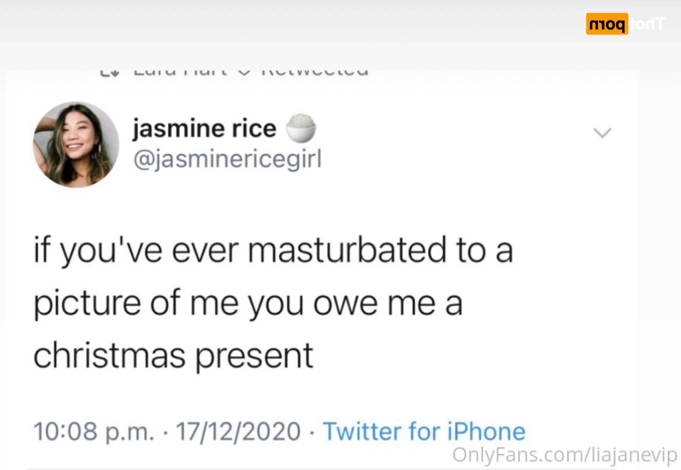Open the @jasminericegirl handle

click(x=227, y=158)
